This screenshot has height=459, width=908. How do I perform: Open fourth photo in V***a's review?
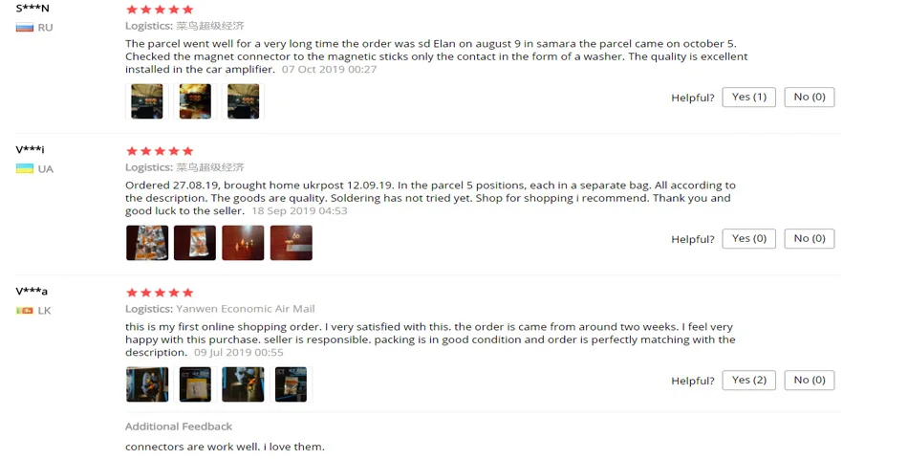click(292, 384)
